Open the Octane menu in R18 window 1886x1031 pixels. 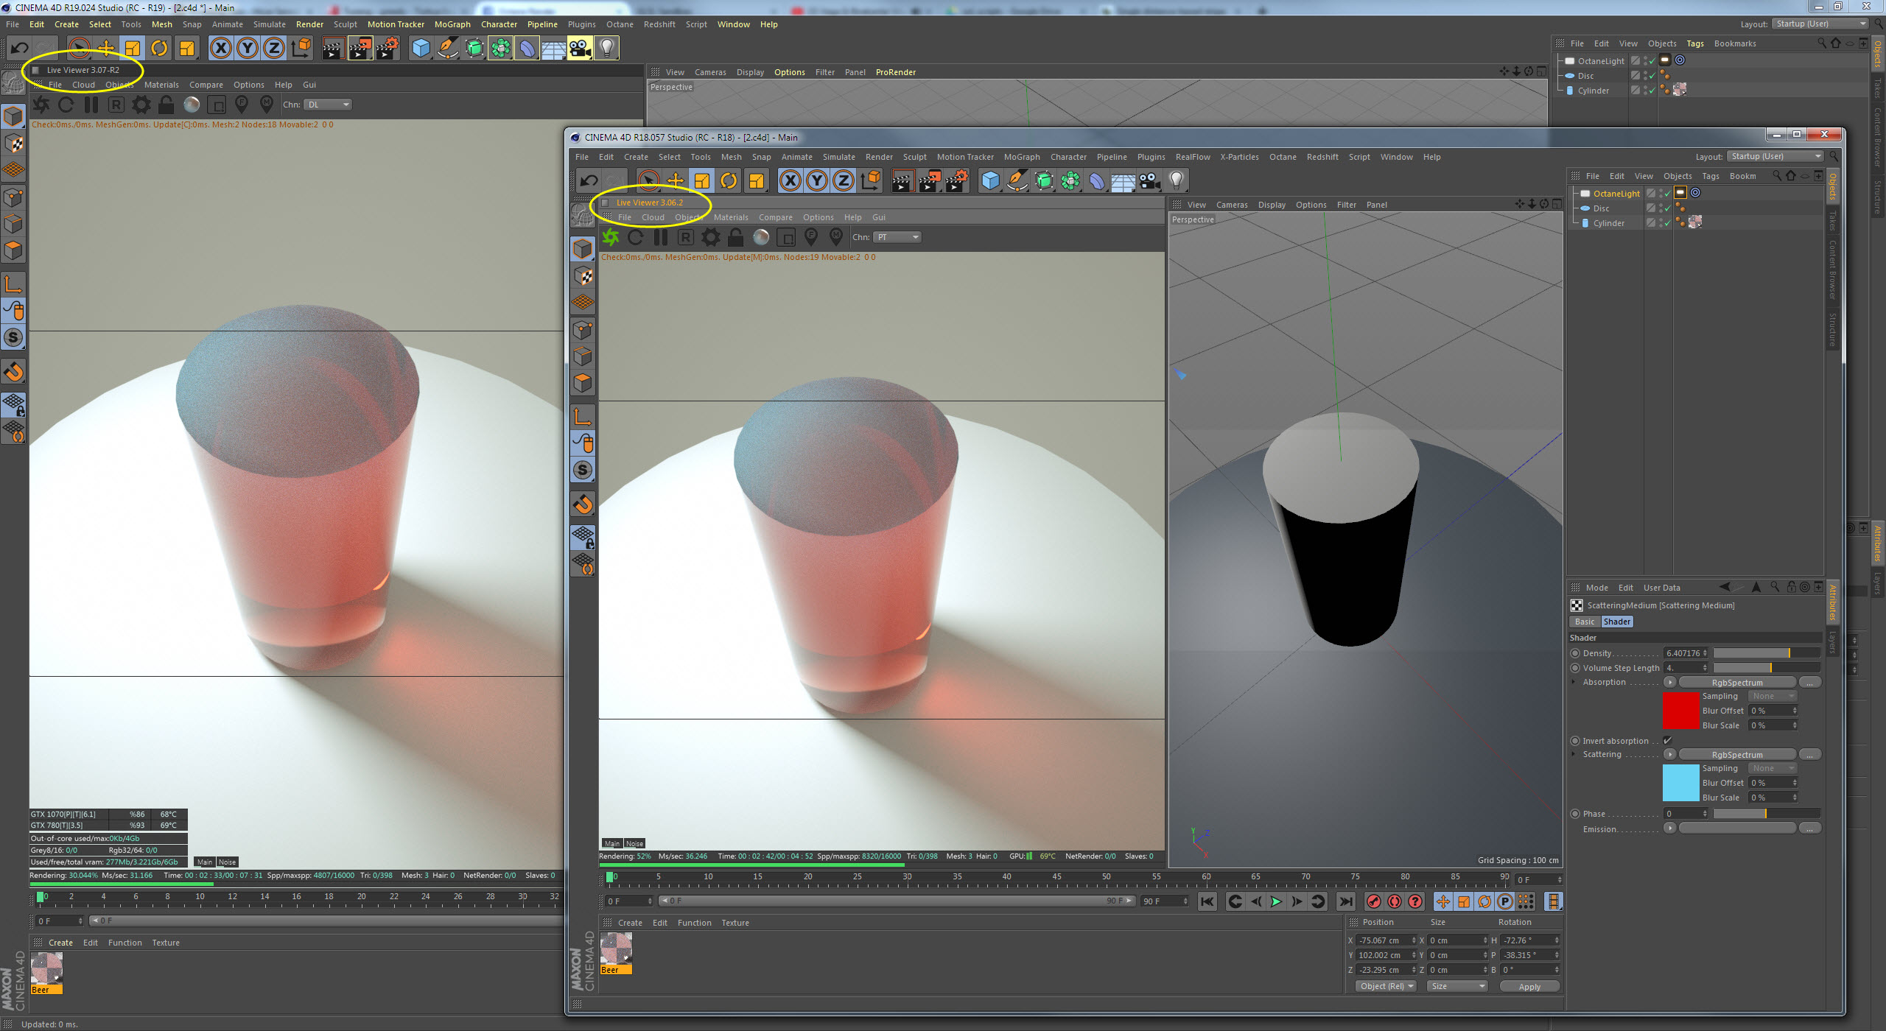(x=1282, y=157)
